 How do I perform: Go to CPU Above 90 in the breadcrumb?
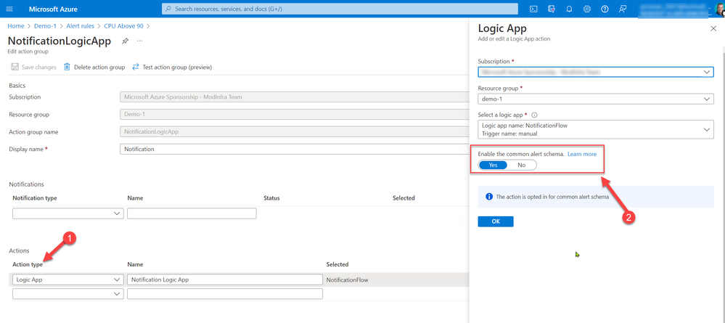tap(123, 26)
